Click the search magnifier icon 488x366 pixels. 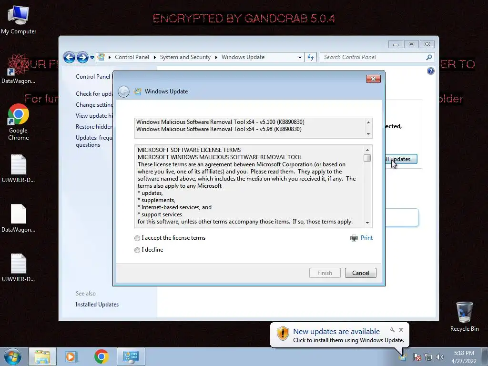(x=429, y=57)
